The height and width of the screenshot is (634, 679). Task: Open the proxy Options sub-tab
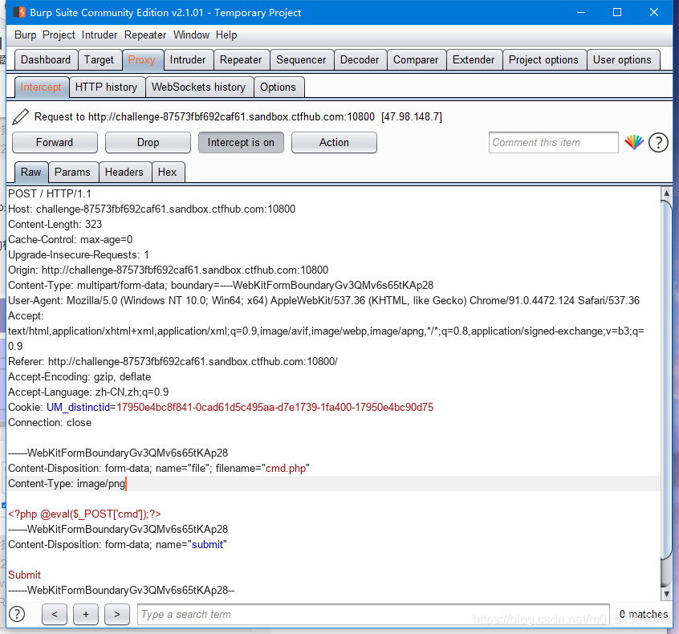point(278,87)
